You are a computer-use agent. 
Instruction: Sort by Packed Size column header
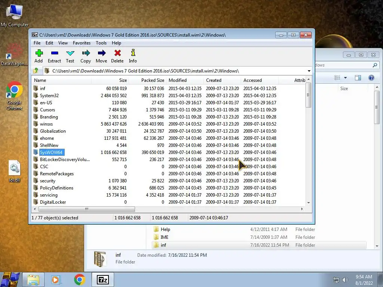tap(147, 80)
